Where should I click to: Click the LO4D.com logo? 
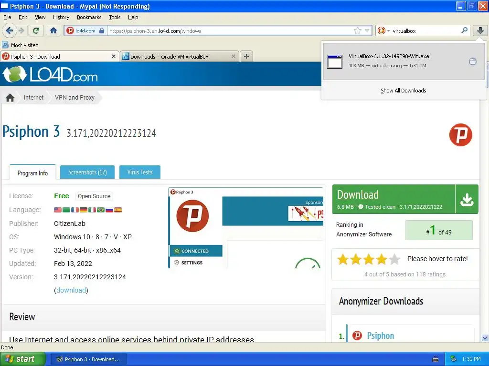pos(50,74)
